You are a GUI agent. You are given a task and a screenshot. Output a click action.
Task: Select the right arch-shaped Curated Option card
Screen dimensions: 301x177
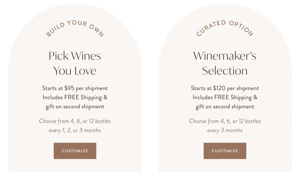[x=225, y=88]
